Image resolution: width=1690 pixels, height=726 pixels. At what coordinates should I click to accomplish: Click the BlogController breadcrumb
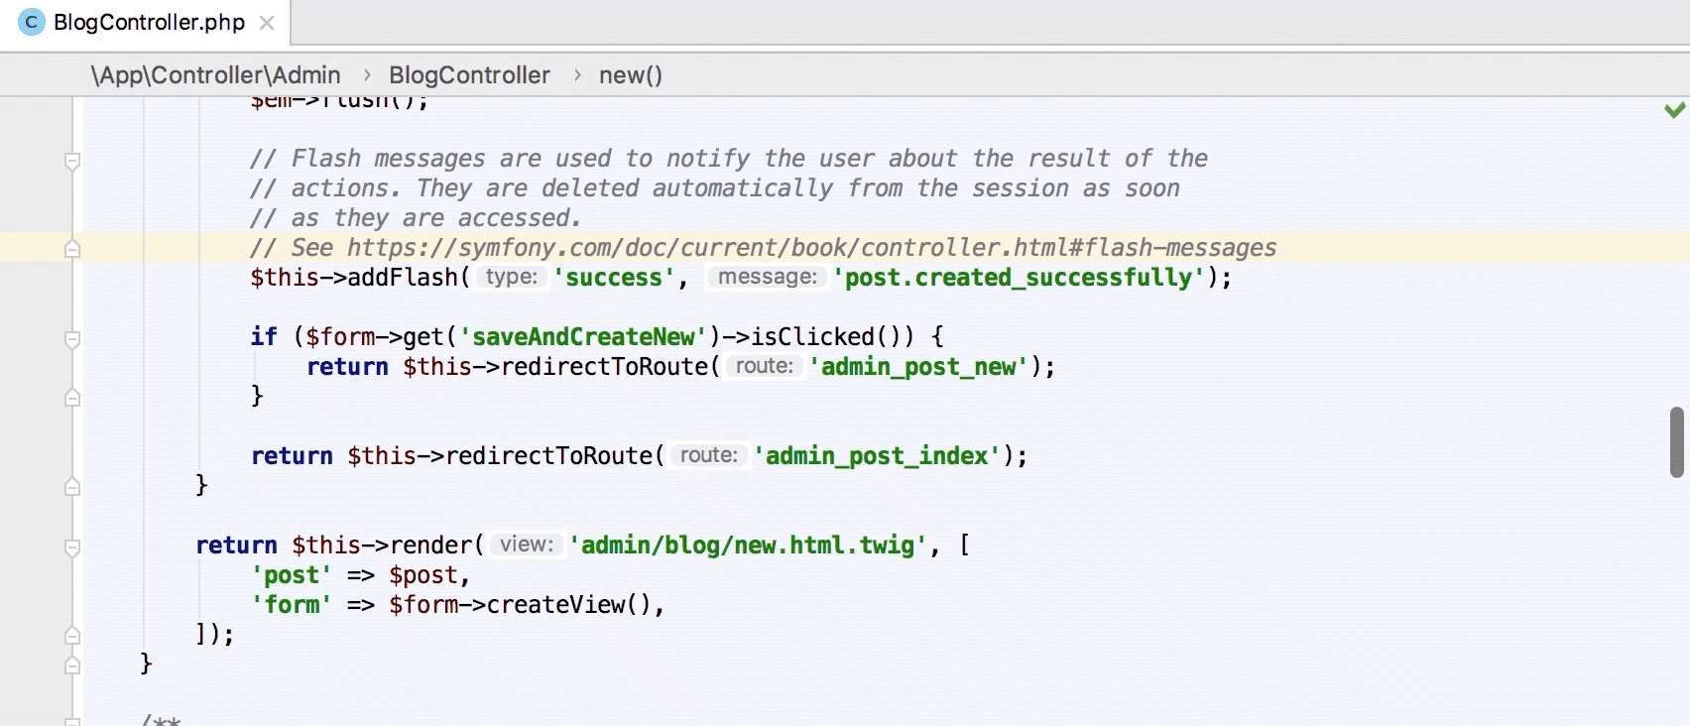click(469, 75)
